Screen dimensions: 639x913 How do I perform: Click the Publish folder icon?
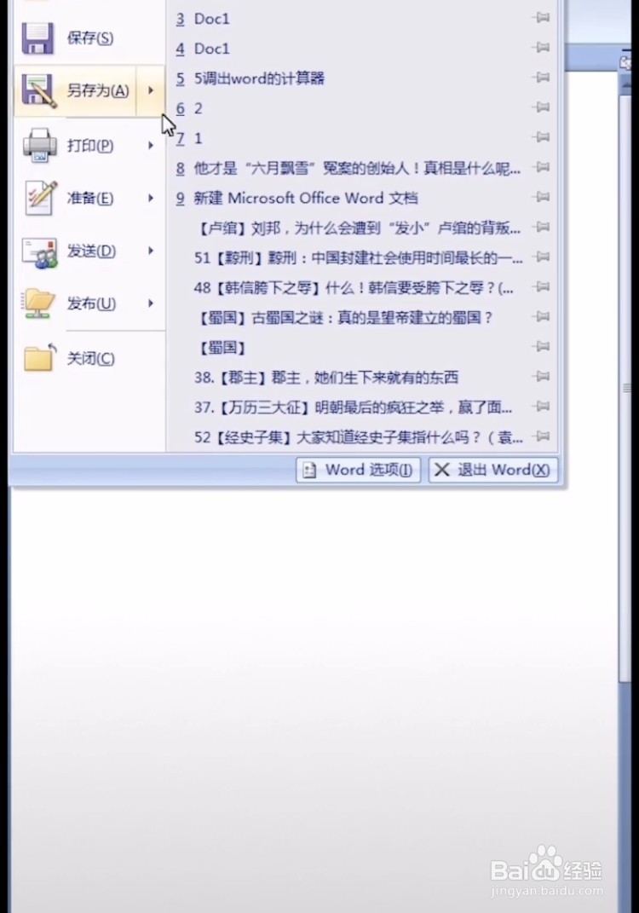[x=38, y=304]
